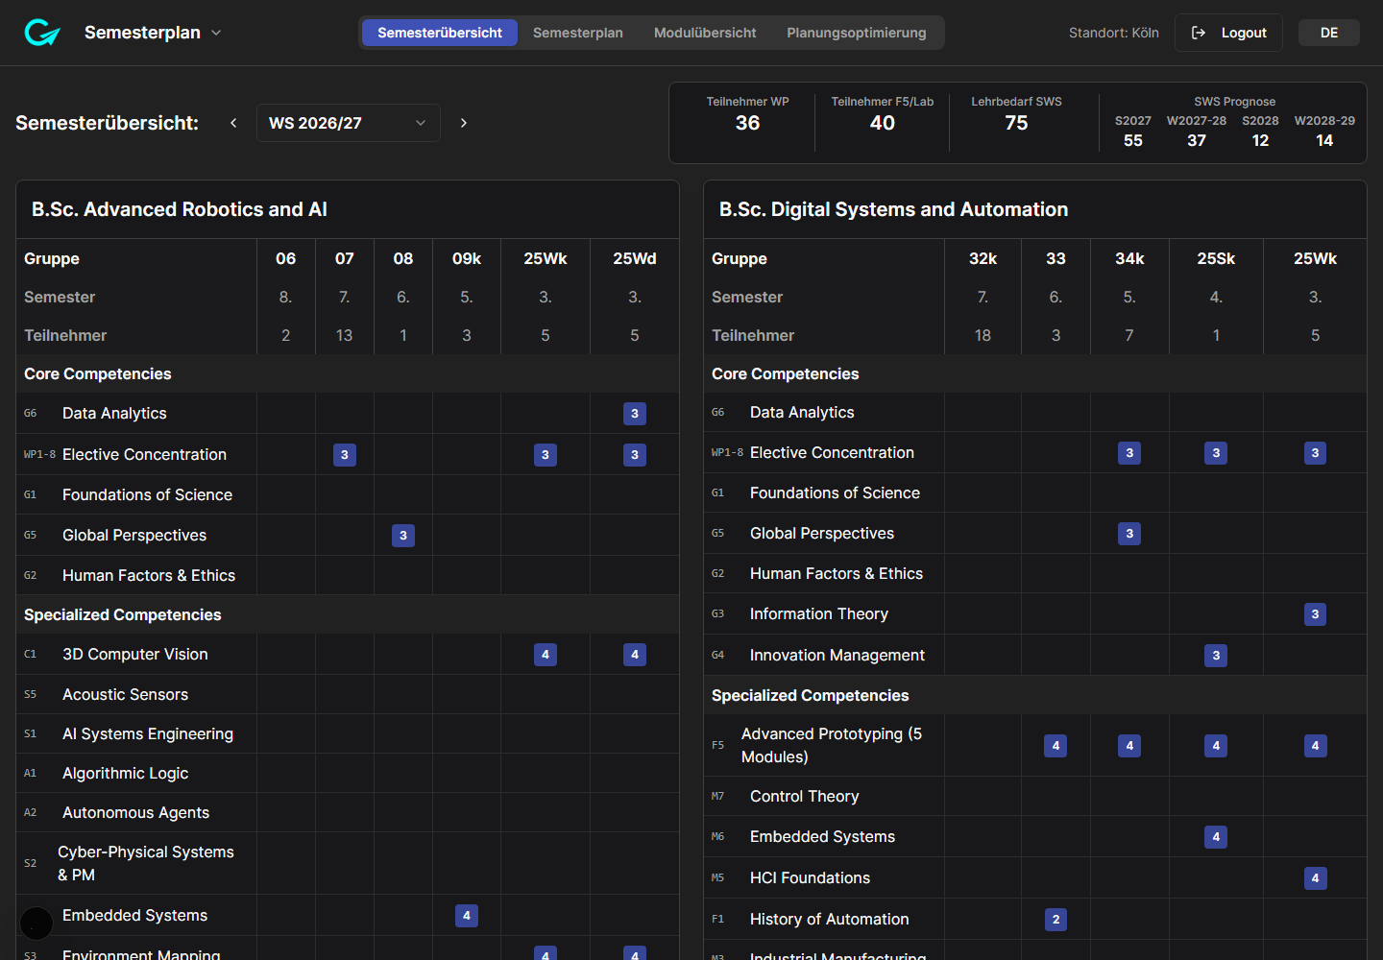Image resolution: width=1383 pixels, height=960 pixels.
Task: Click Digital Systems Elective Concentration badge under 25Wk
Action: (x=1316, y=453)
